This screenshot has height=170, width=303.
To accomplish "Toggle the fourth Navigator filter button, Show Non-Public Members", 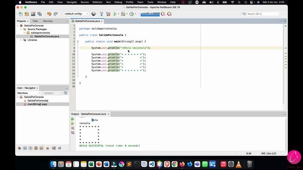I will (x=36, y=148).
